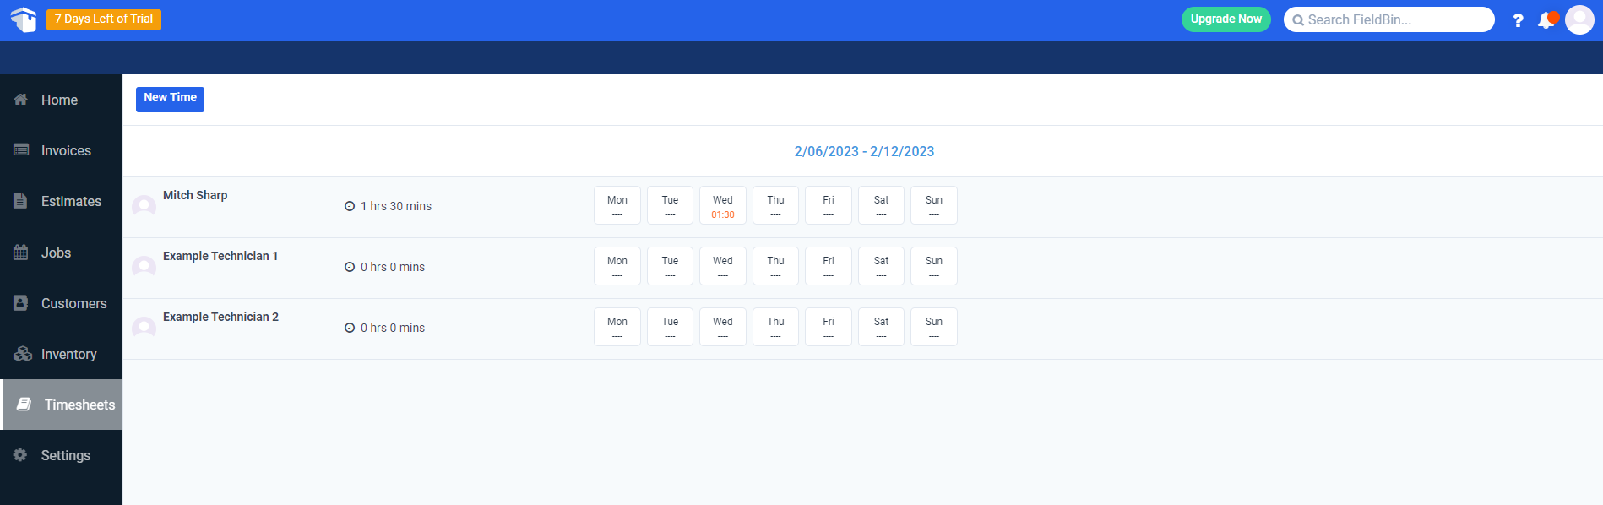Image resolution: width=1603 pixels, height=505 pixels.
Task: Click the Home house icon in sidebar
Action: (x=21, y=100)
